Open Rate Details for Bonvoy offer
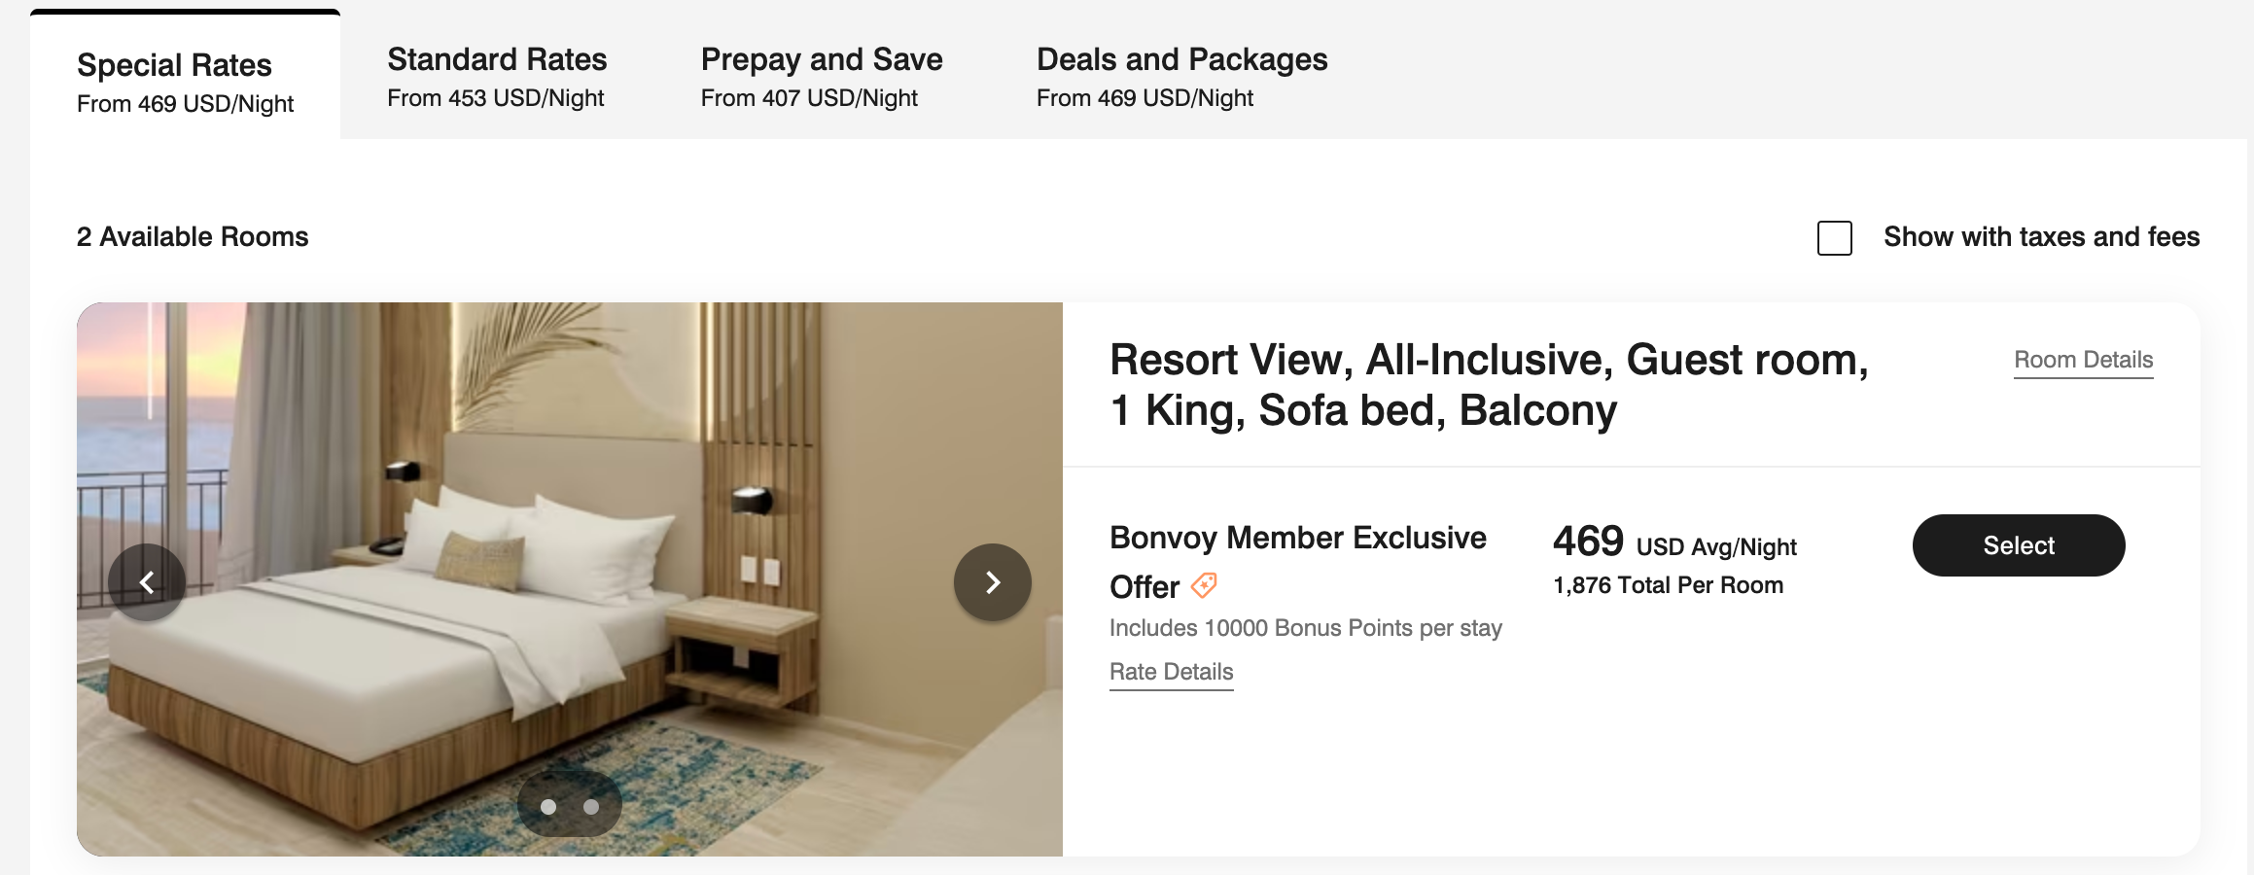2254x875 pixels. [1171, 672]
